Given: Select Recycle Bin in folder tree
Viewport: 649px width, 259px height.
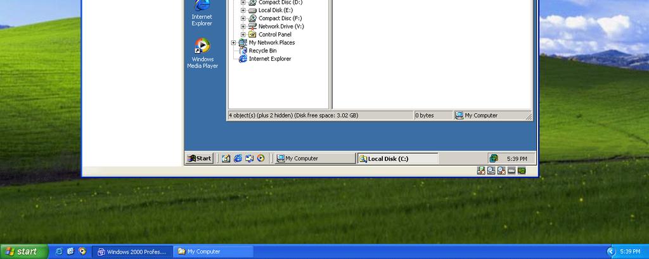Looking at the screenshot, I should [x=262, y=51].
